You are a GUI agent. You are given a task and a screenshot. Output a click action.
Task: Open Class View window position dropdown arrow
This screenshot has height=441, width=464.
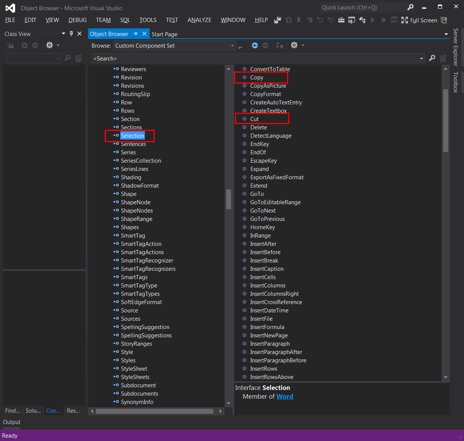tap(63, 34)
